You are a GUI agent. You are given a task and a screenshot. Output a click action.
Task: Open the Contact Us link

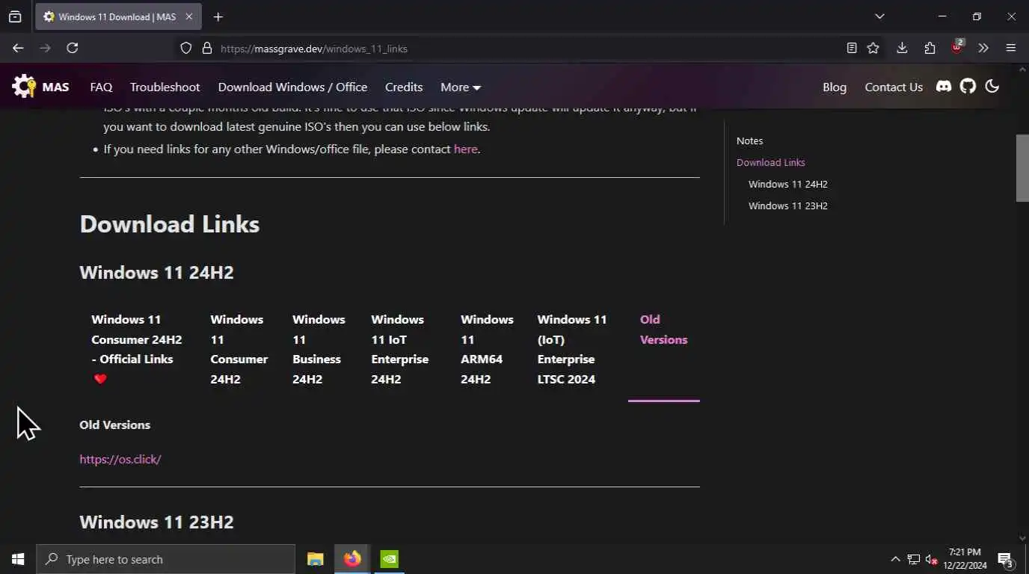coord(894,87)
